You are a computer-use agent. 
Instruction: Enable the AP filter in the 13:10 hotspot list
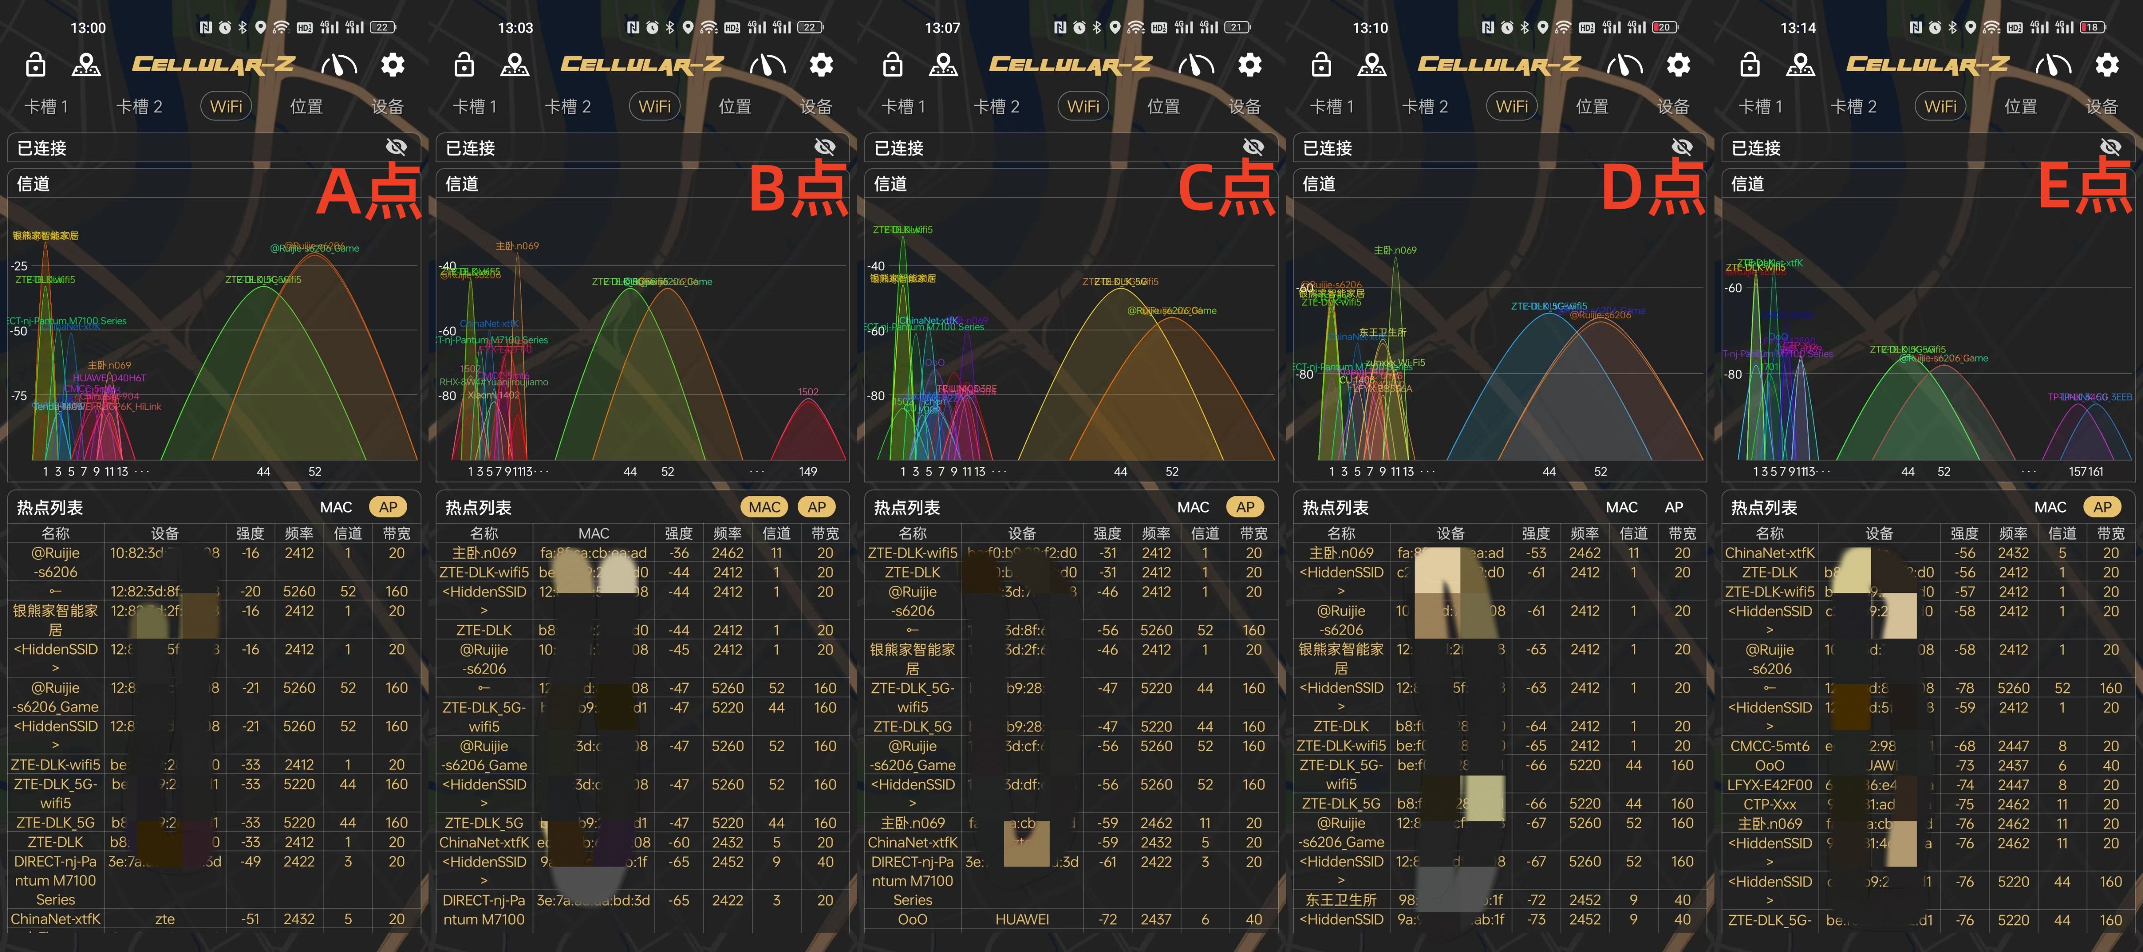(x=1674, y=507)
